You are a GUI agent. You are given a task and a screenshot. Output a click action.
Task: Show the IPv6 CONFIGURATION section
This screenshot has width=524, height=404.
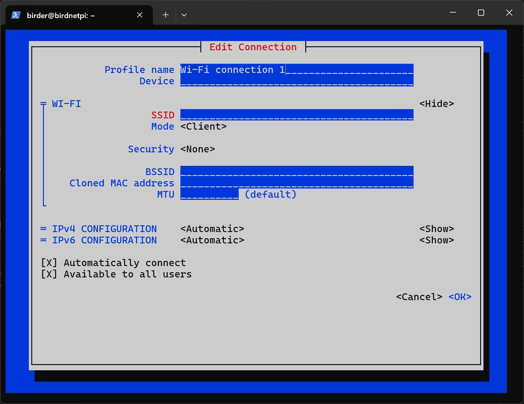pyautogui.click(x=436, y=240)
